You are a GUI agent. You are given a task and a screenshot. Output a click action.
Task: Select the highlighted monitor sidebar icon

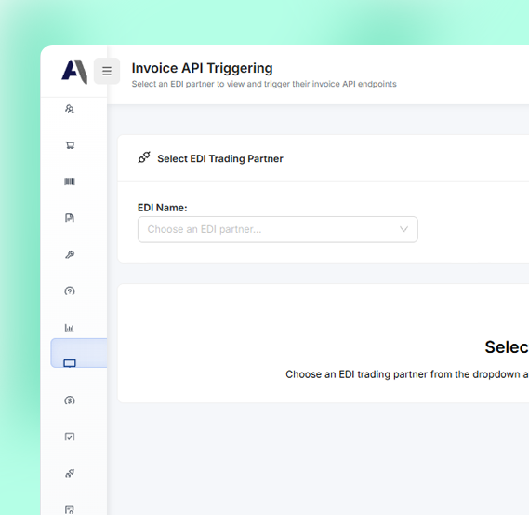(x=70, y=363)
